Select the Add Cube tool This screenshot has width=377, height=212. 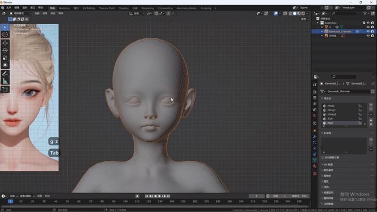(x=5, y=90)
